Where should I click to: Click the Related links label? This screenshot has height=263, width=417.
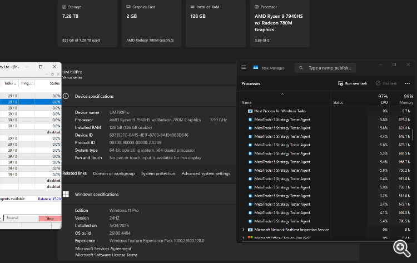[75, 173]
